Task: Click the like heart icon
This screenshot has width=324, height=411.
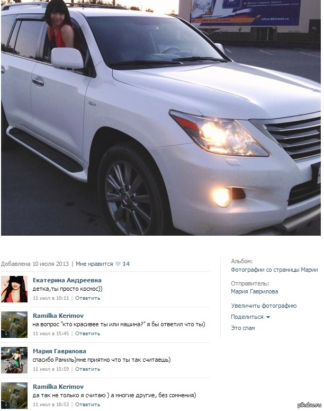Action: pyautogui.click(x=118, y=264)
